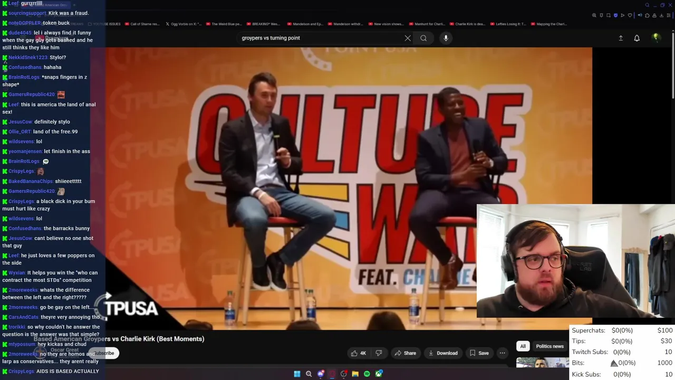Share the Groypers vs Charlie Kirk video

(x=406, y=353)
